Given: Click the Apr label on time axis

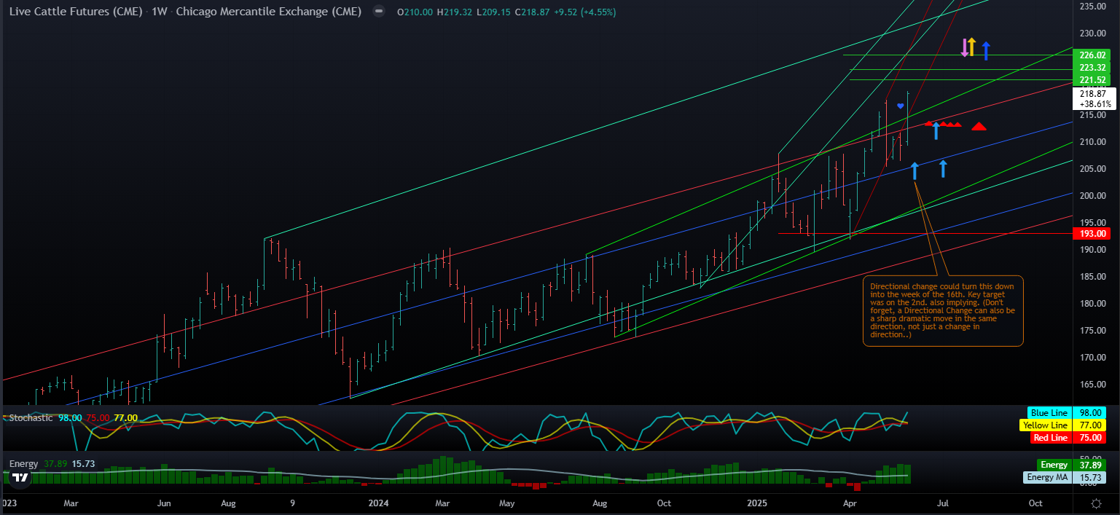Looking at the screenshot, I should pyautogui.click(x=850, y=503).
